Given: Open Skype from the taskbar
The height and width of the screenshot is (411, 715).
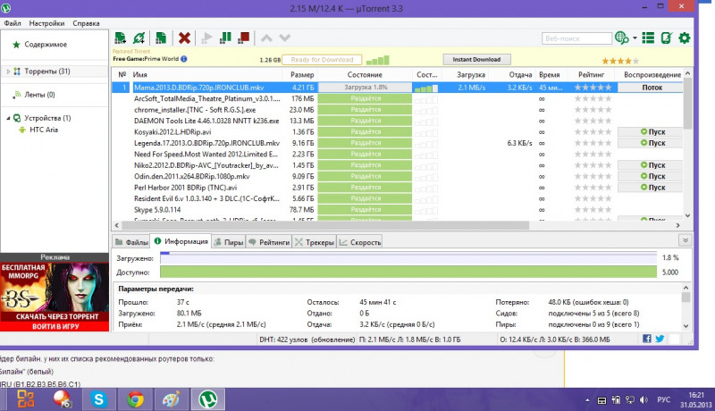Looking at the screenshot, I should click(x=98, y=399).
